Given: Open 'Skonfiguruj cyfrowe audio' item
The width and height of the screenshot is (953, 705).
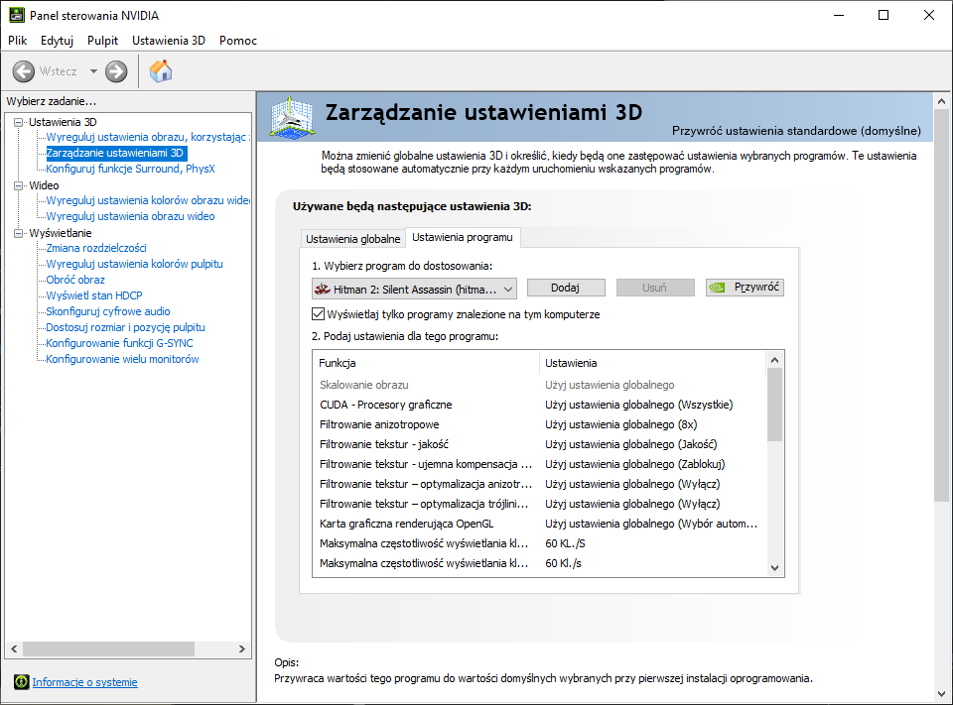Looking at the screenshot, I should (108, 311).
